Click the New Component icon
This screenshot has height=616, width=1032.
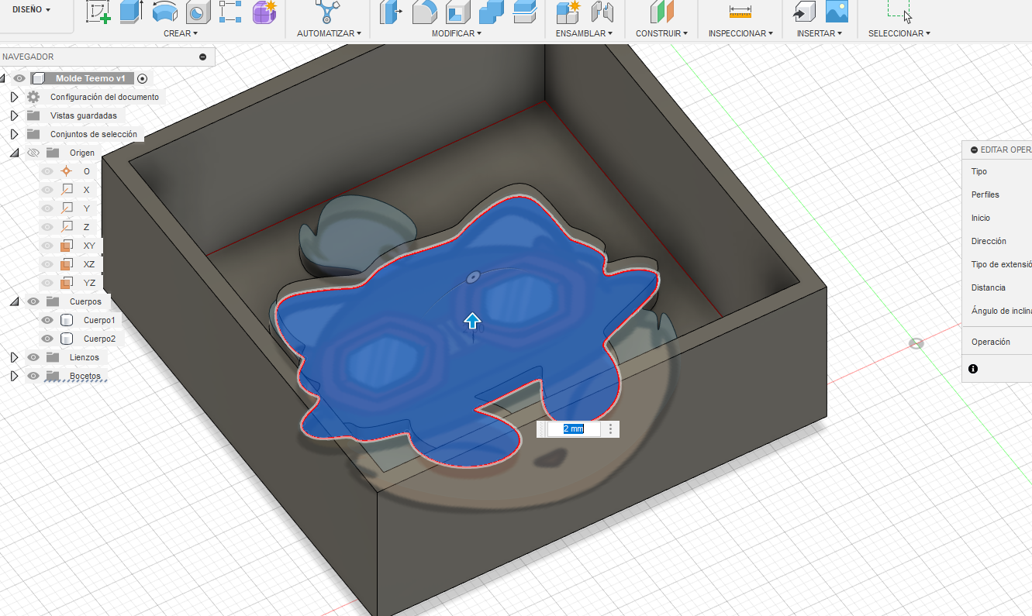point(568,11)
